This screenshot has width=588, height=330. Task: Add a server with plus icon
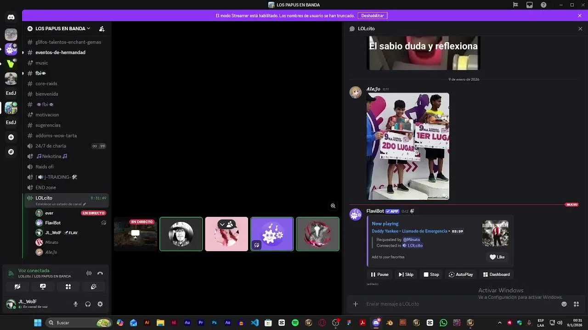(x=11, y=137)
